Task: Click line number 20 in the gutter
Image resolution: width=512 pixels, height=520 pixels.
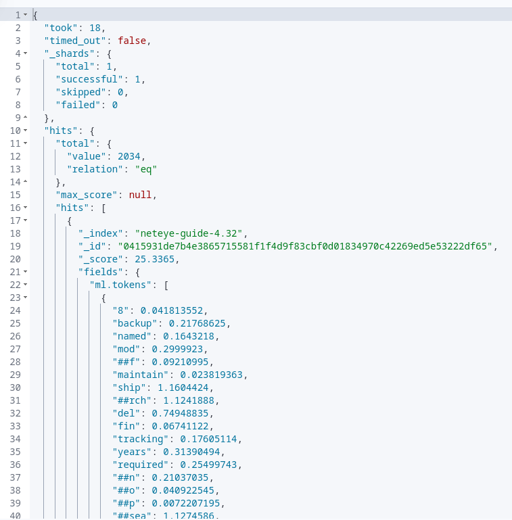Action: coord(16,260)
